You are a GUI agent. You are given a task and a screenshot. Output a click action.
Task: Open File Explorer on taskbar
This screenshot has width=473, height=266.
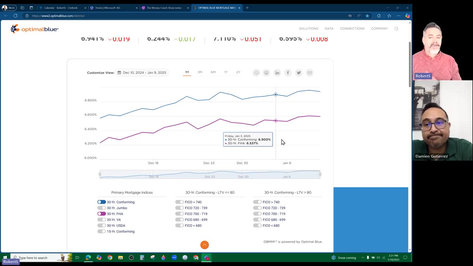120,258
